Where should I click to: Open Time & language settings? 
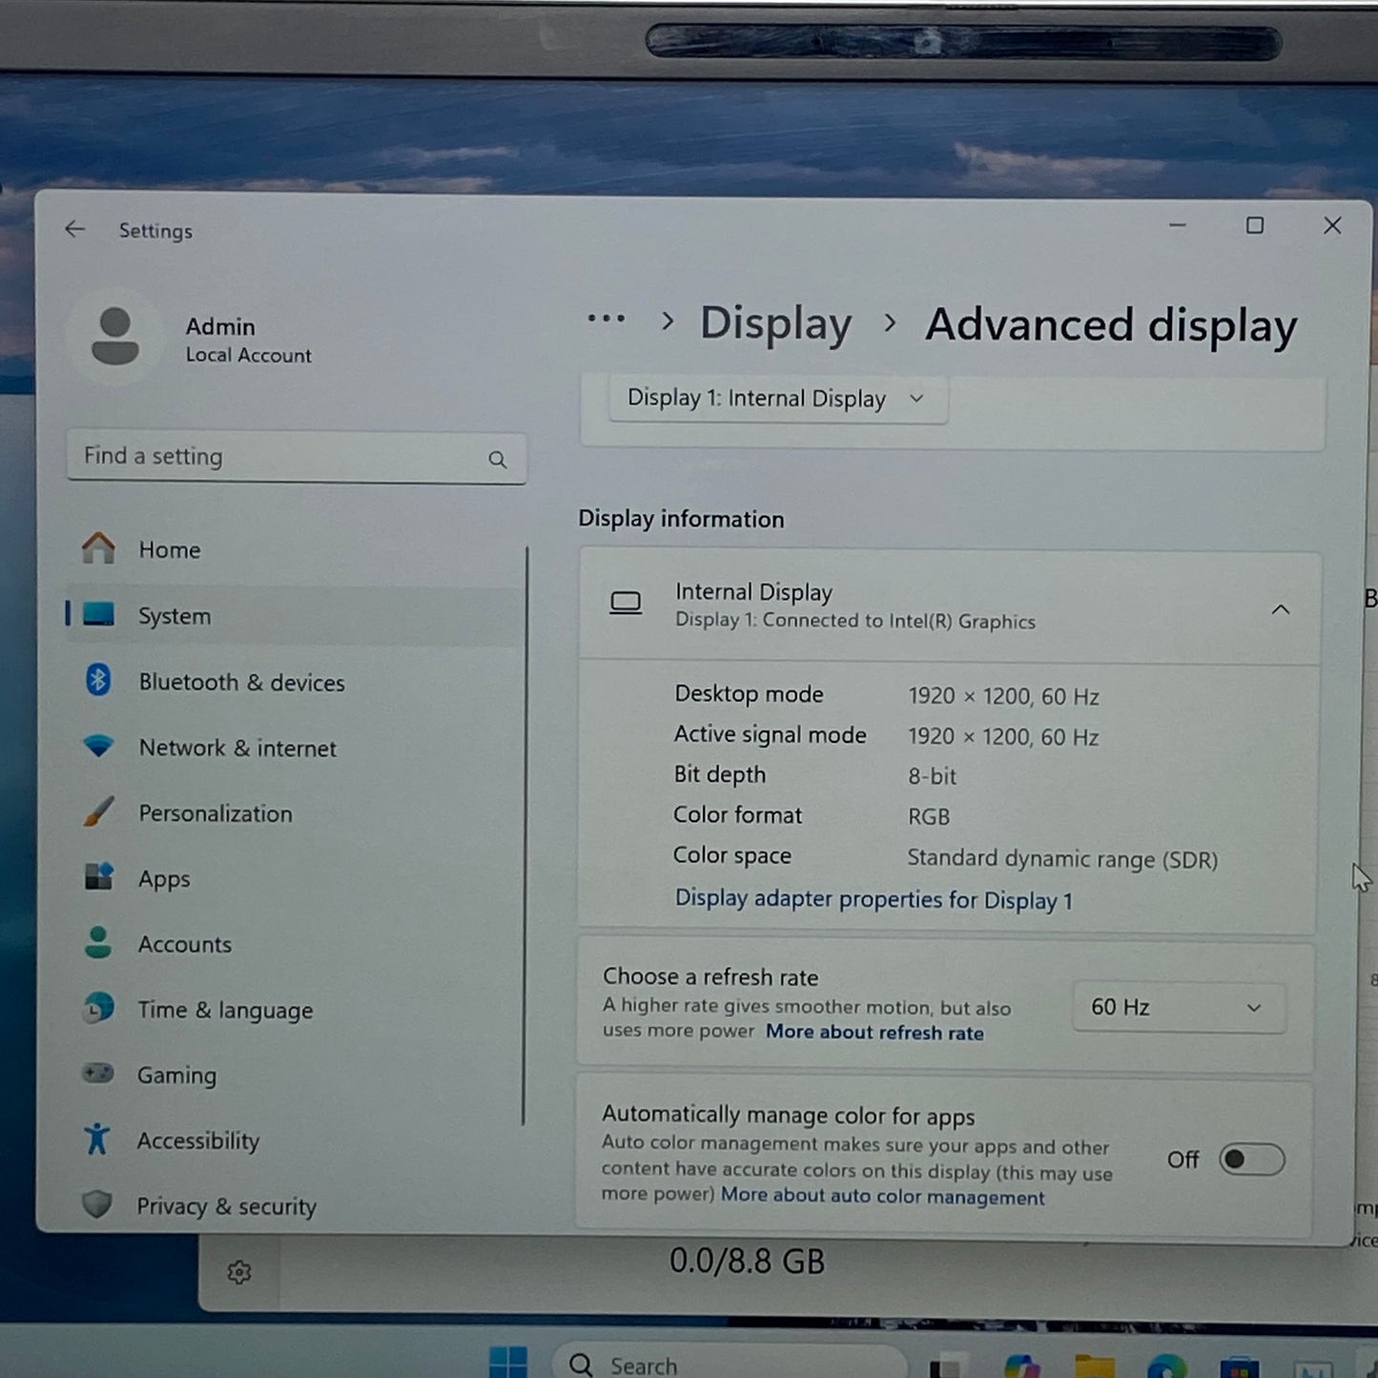coord(225,1010)
